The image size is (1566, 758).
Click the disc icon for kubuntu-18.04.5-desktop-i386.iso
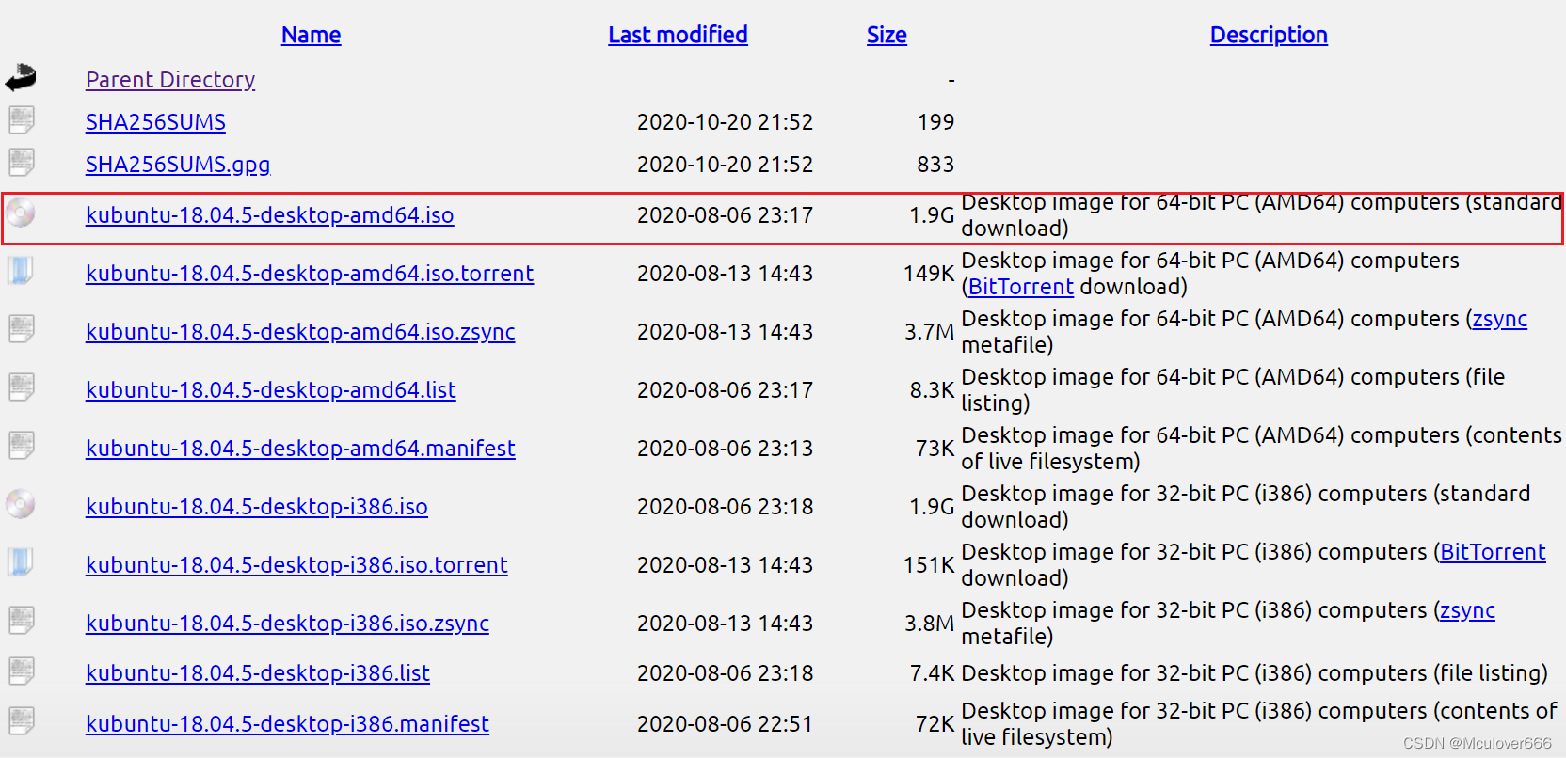(21, 505)
